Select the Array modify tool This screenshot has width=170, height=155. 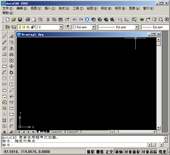tap(11, 60)
